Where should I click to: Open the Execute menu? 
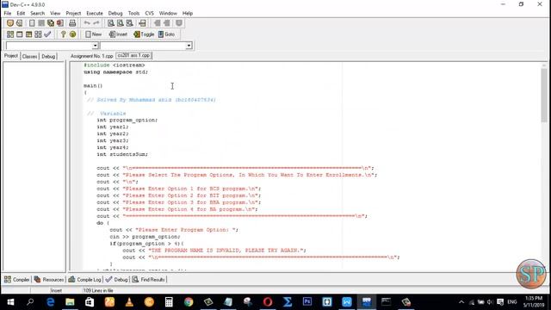pos(95,14)
